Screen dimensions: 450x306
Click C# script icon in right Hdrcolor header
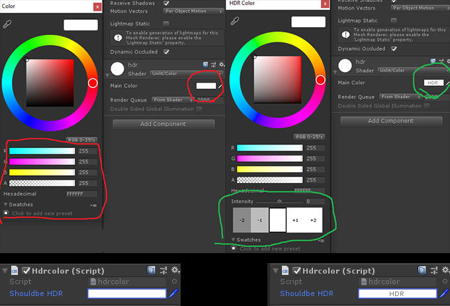pyautogui.click(x=285, y=270)
